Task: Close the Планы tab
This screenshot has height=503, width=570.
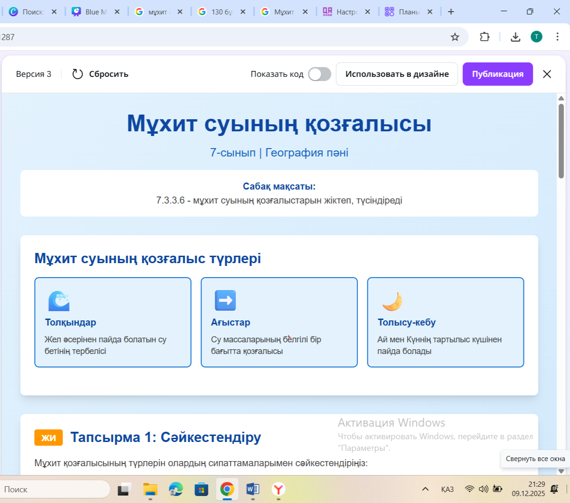Action: point(430,12)
